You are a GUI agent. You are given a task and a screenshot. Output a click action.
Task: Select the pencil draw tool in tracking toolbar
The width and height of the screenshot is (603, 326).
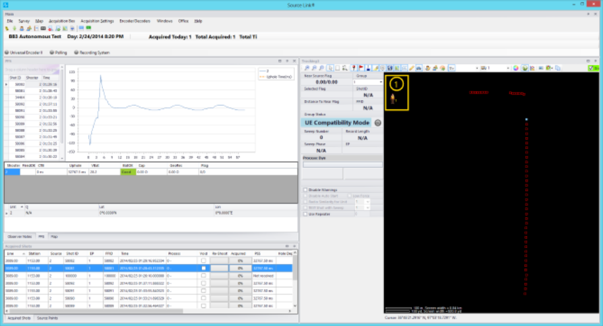412,68
